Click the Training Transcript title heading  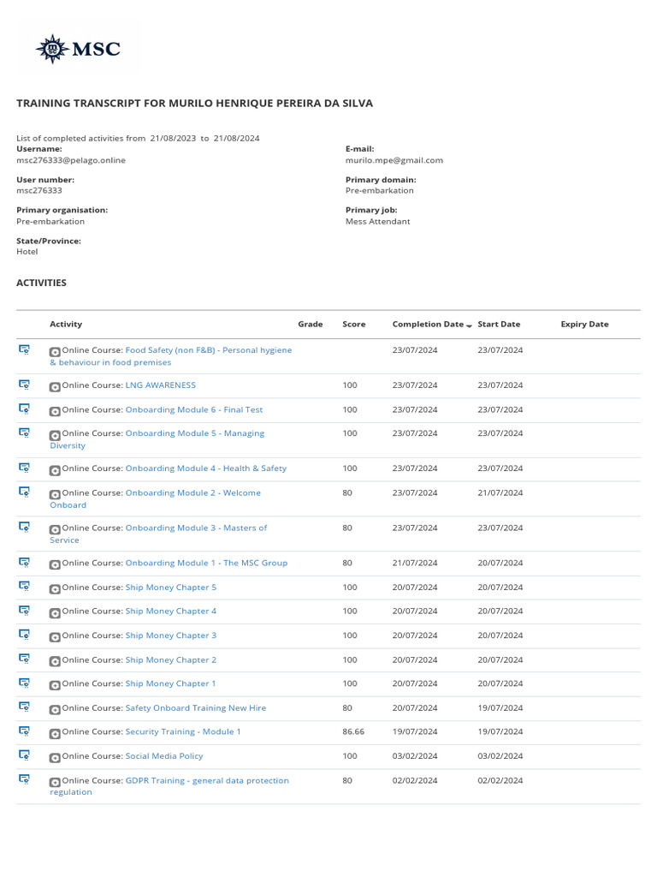194,103
